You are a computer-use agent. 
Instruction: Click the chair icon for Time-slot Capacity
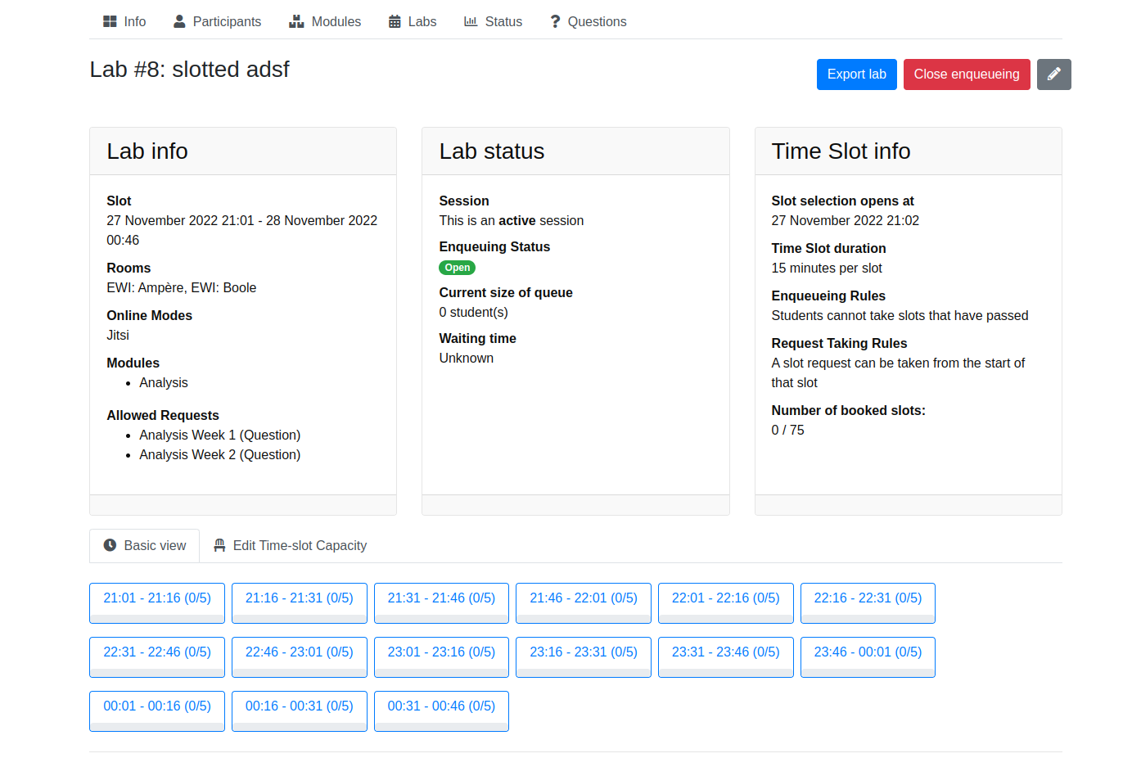tap(219, 545)
